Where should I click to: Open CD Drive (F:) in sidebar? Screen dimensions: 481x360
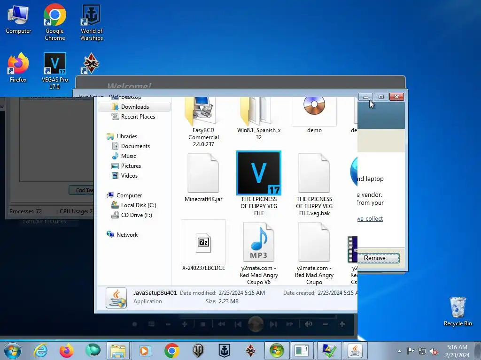tap(136, 215)
